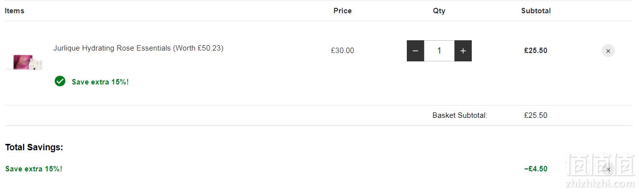Click the Qty column header
Image resolution: width=639 pixels, height=192 pixels.
[x=439, y=11]
